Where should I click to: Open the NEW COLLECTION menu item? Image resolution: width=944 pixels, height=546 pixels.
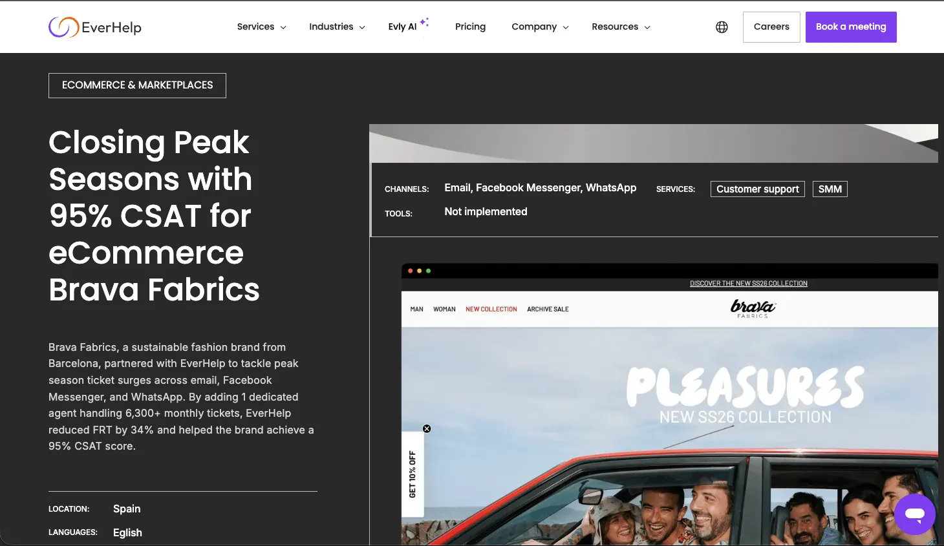491,309
